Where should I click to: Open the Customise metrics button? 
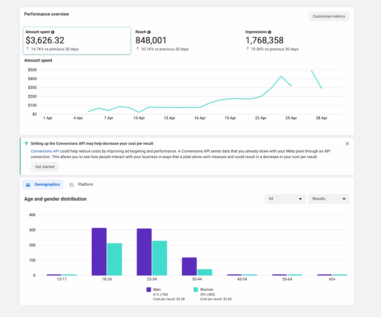329,16
